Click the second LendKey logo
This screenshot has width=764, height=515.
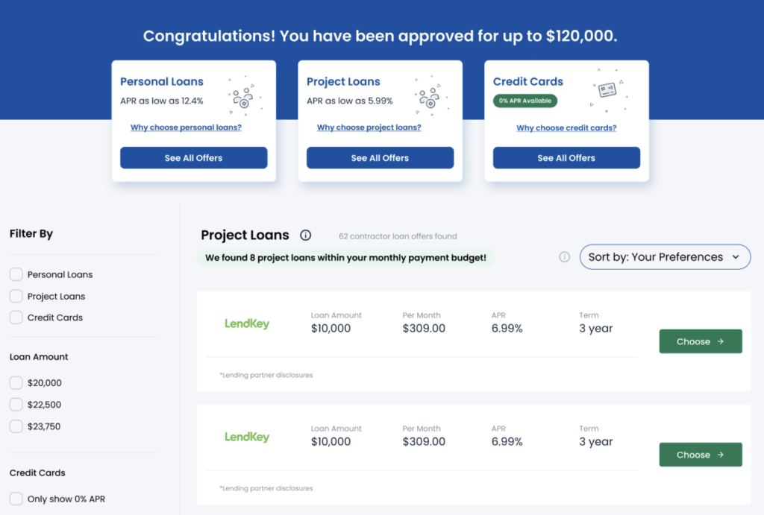(247, 437)
